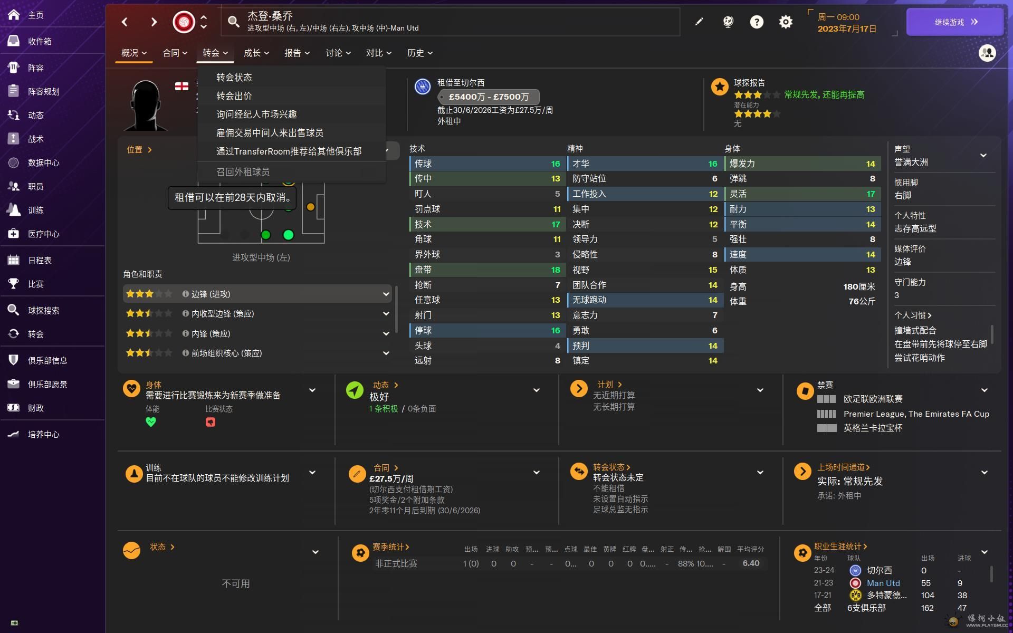Image resolution: width=1013 pixels, height=633 pixels.
Task: Expand the 声望 reputation panel chevron
Action: tap(983, 156)
